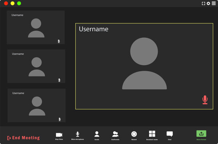Select the second participant thumbnail avatar
Image resolution: width=218 pixels, height=144 pixels.
[x=37, y=67]
